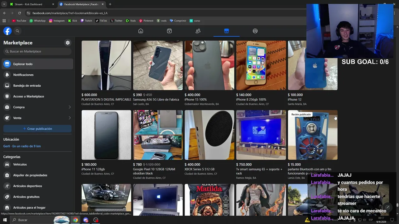Screen dimensions: 399x224
Task: Click the Crear publicación button
Action: (37, 129)
